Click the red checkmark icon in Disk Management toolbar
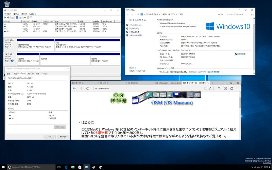The width and height of the screenshot is (272, 170). point(28,18)
